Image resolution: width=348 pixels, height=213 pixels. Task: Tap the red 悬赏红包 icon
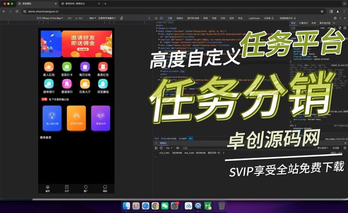click(103, 67)
